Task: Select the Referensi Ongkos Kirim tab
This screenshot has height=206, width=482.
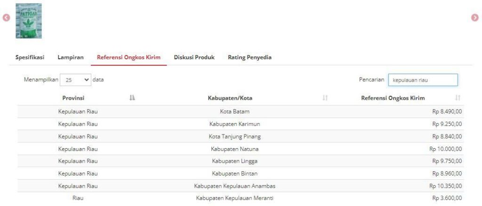Action: pyautogui.click(x=129, y=57)
